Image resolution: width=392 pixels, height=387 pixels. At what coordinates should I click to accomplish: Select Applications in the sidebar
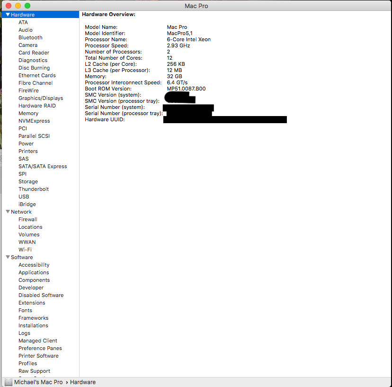click(34, 272)
